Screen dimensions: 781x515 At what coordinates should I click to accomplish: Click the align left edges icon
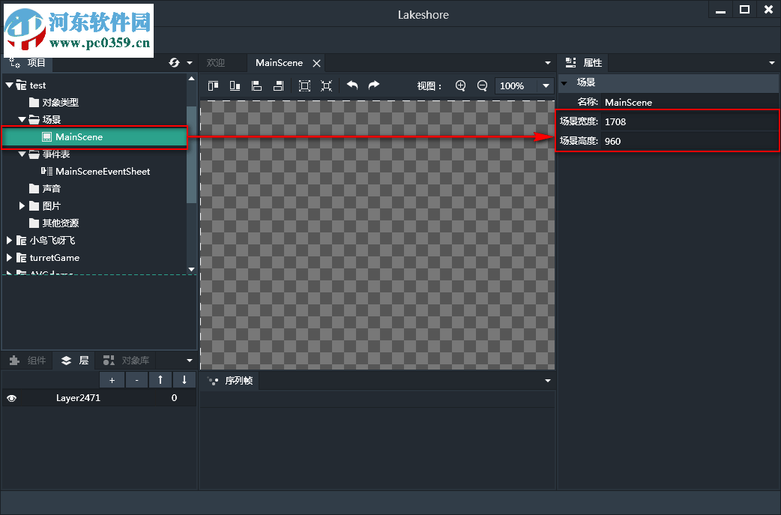pos(256,85)
